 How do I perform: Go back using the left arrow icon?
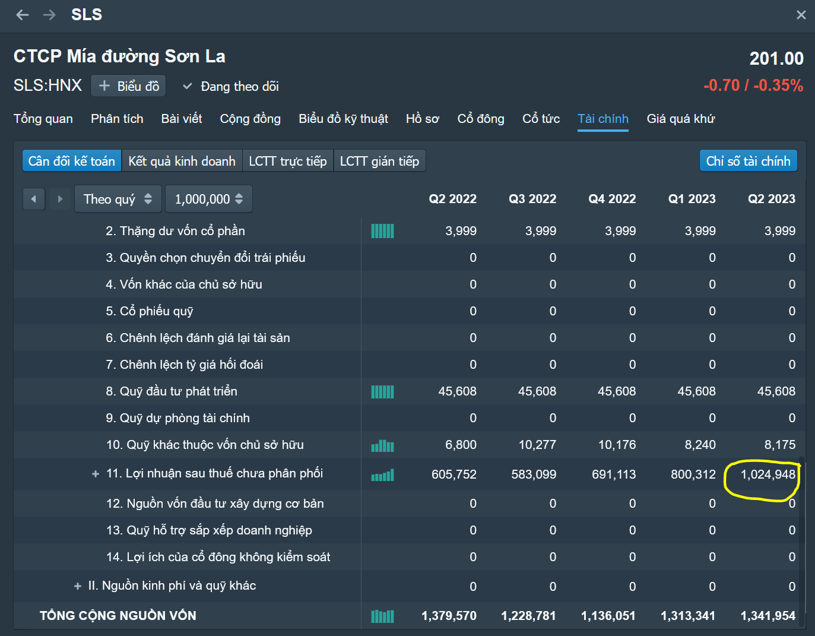tap(23, 15)
